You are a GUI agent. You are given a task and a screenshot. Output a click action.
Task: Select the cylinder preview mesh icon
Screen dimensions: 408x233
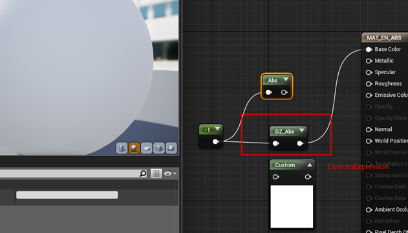122,148
